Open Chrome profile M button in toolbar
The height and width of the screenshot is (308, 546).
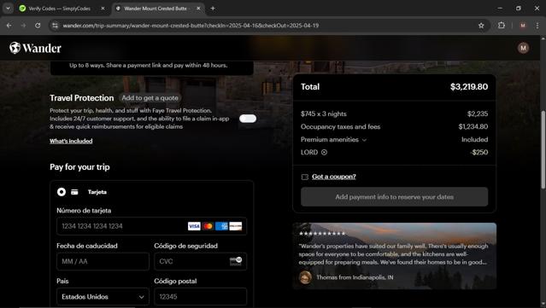pos(523,26)
